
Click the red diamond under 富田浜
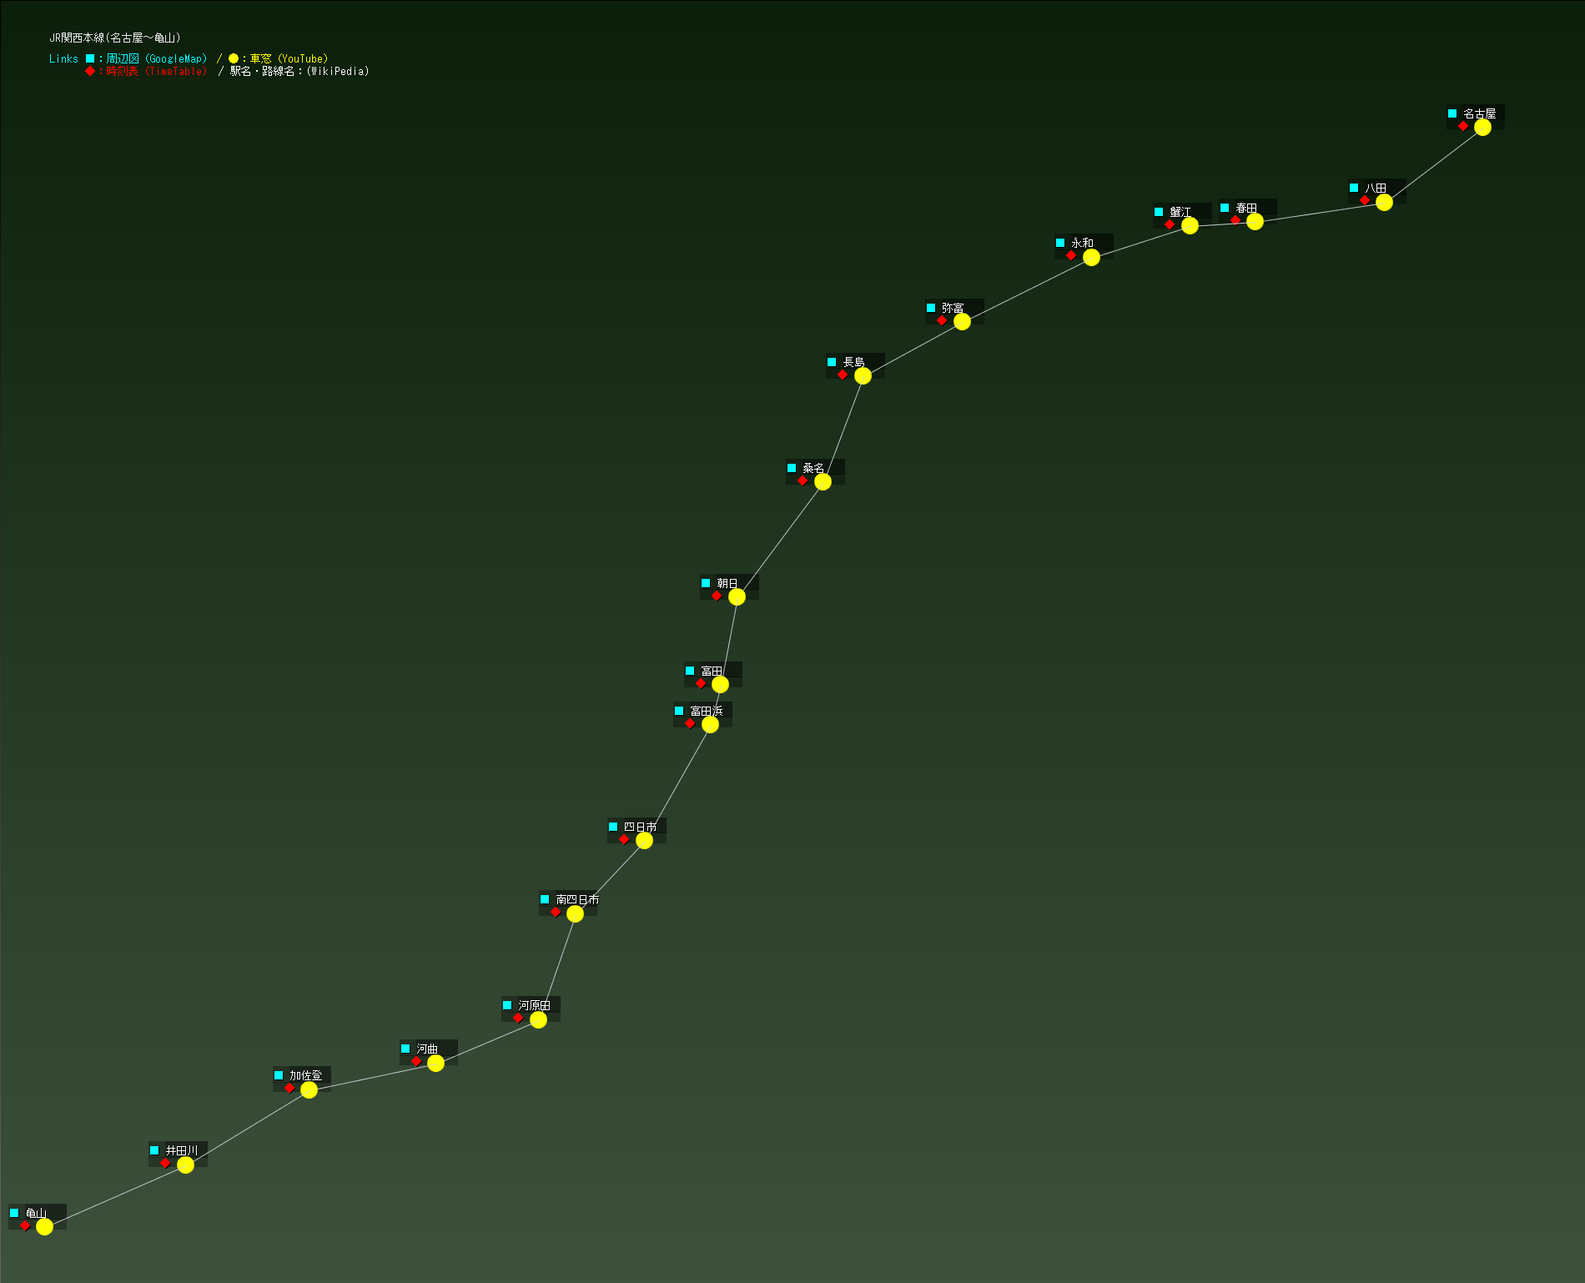(690, 723)
